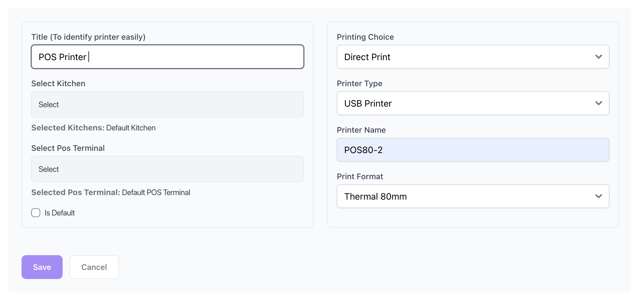Click the "Select Kitchen" field label
The image size is (631, 296).
58,83
